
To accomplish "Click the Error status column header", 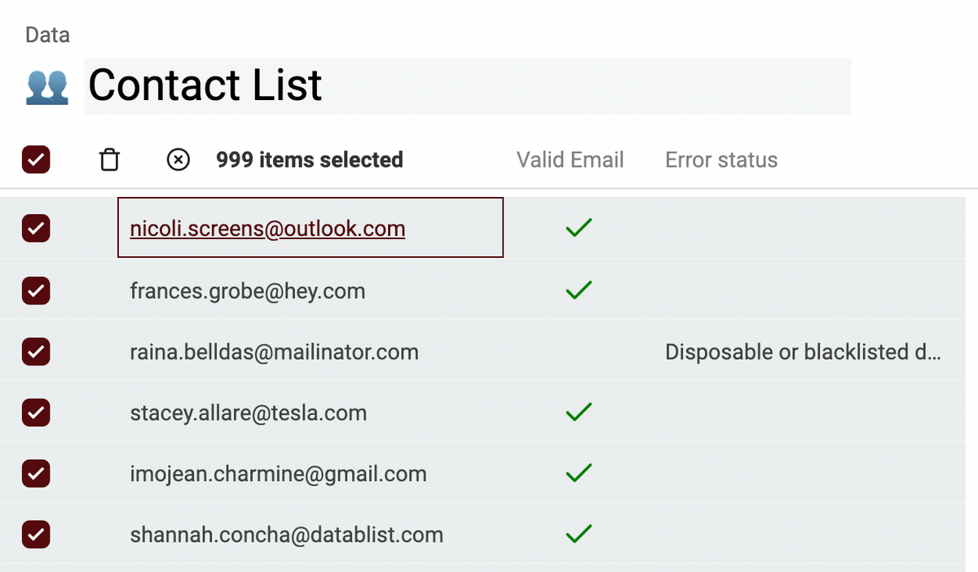I will coord(721,159).
